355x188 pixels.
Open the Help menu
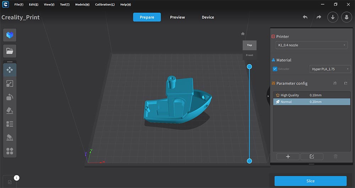pyautogui.click(x=126, y=5)
